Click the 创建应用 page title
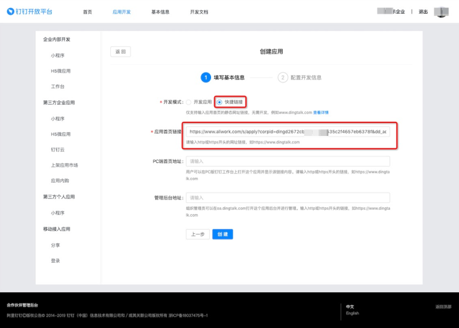 271,52
